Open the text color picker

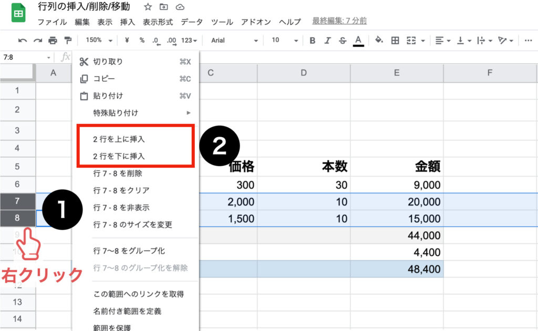[358, 40]
